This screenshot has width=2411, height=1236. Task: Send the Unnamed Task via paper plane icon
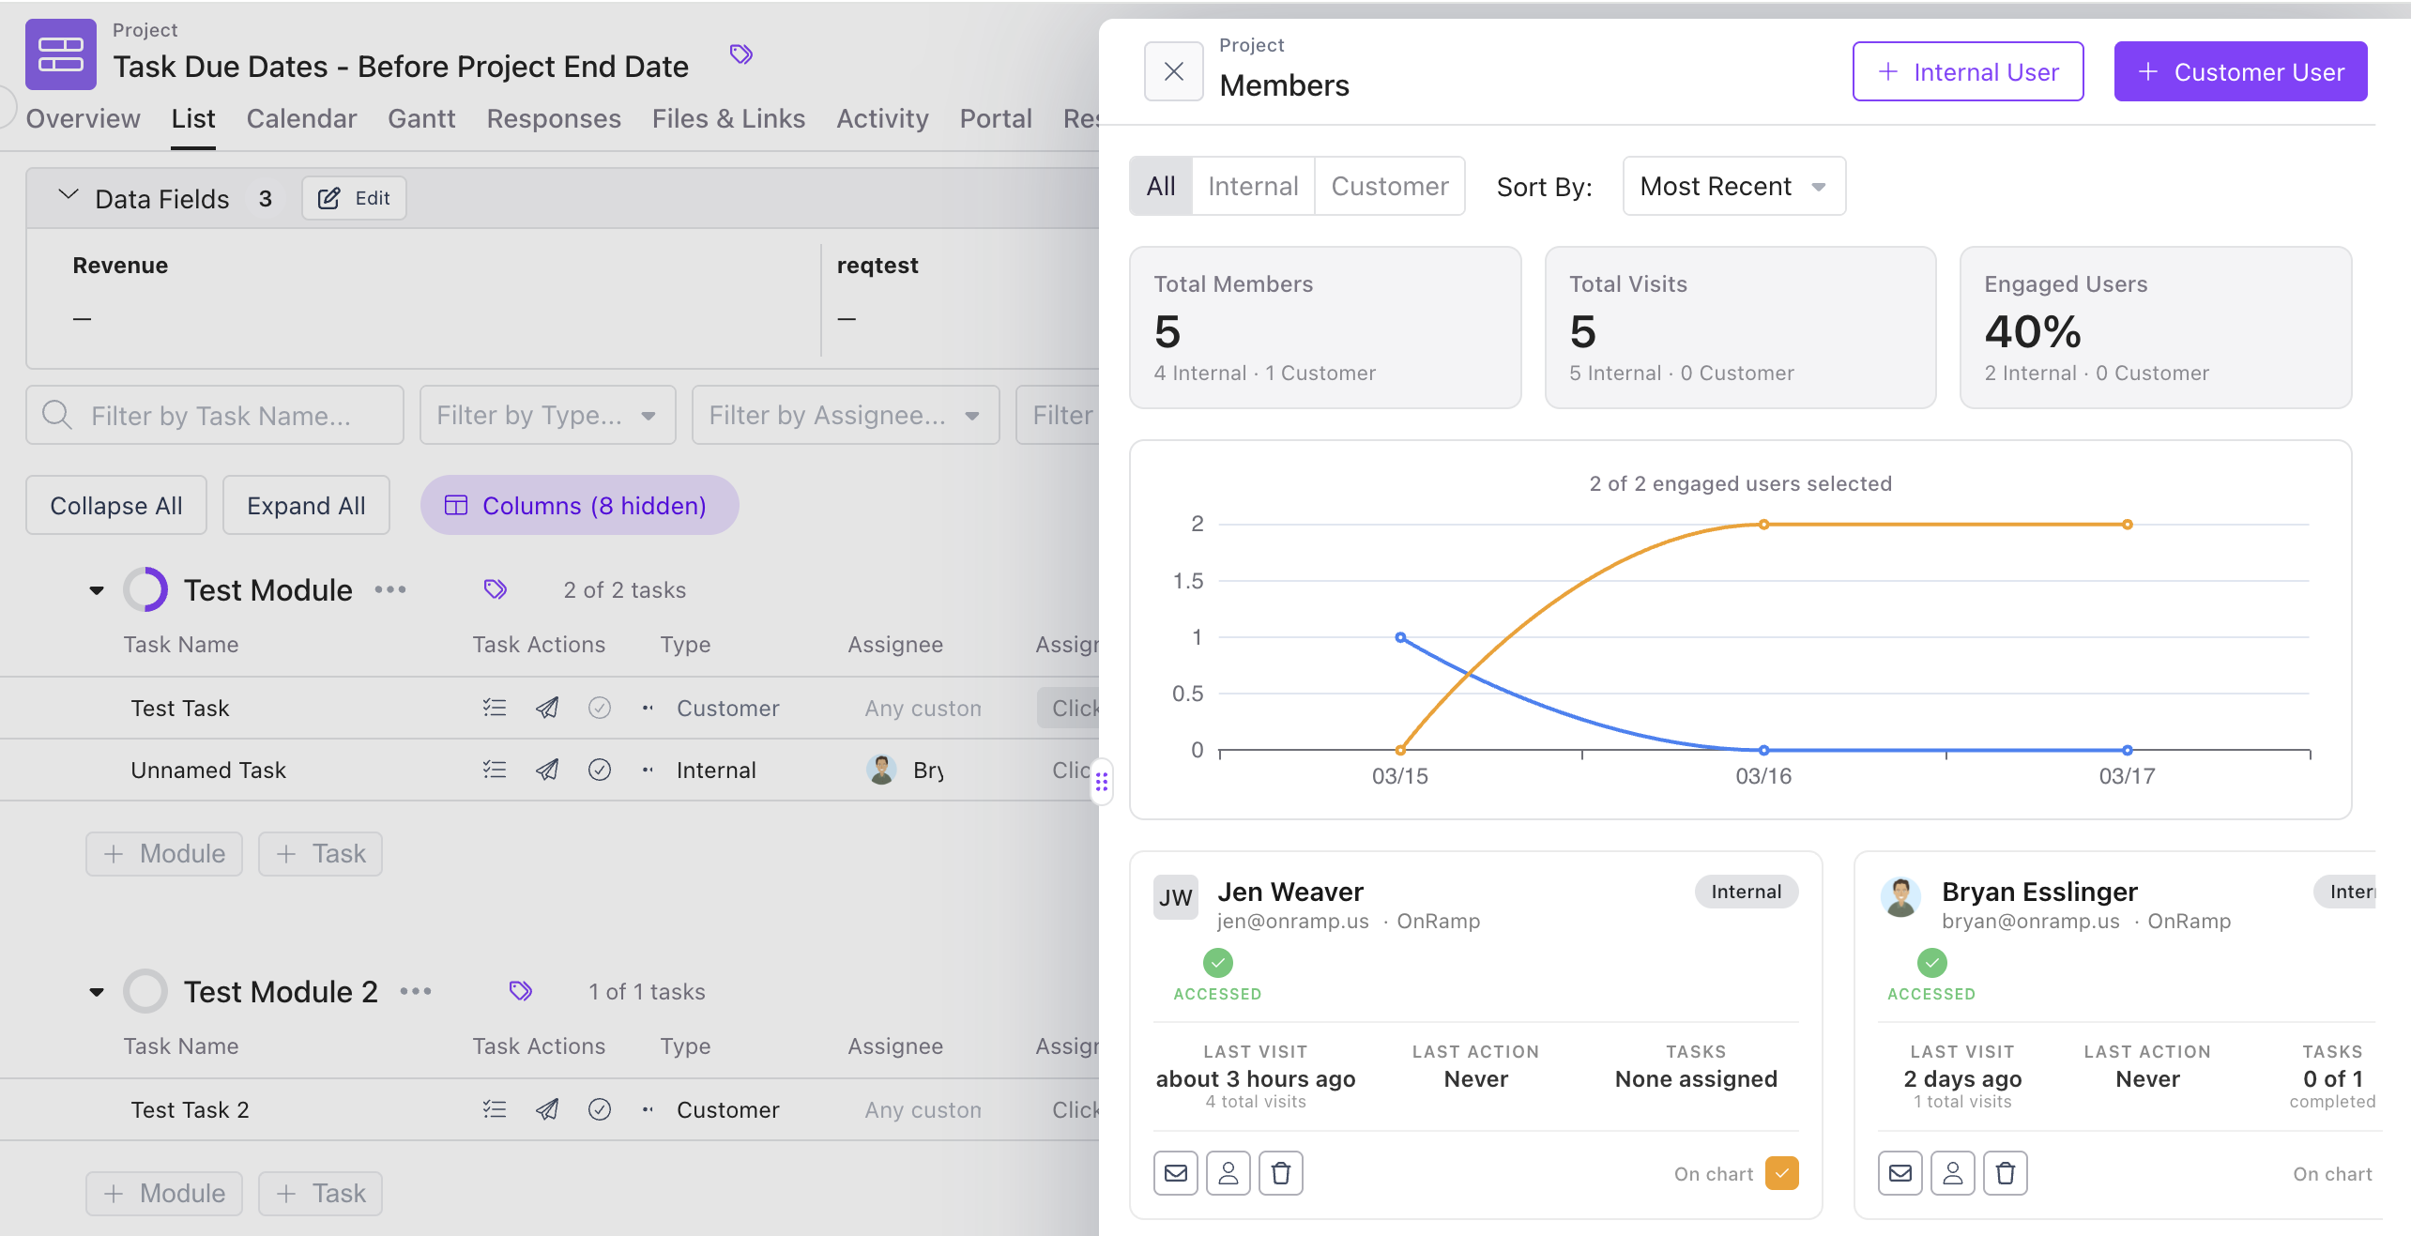[x=547, y=770]
